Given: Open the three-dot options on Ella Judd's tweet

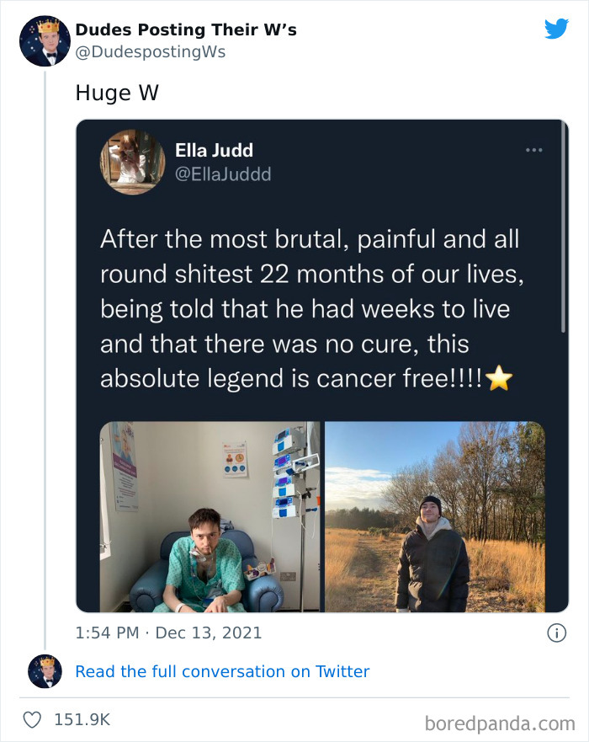Looking at the screenshot, I should pyautogui.click(x=533, y=149).
